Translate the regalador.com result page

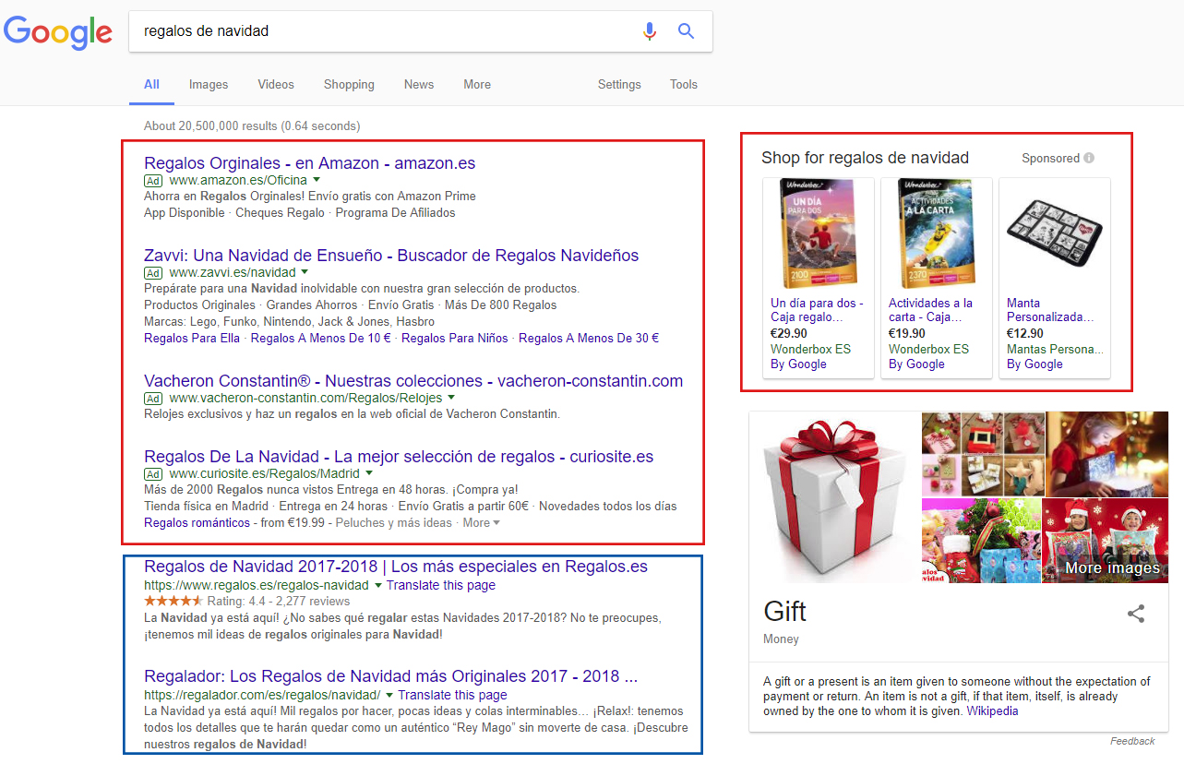[452, 695]
